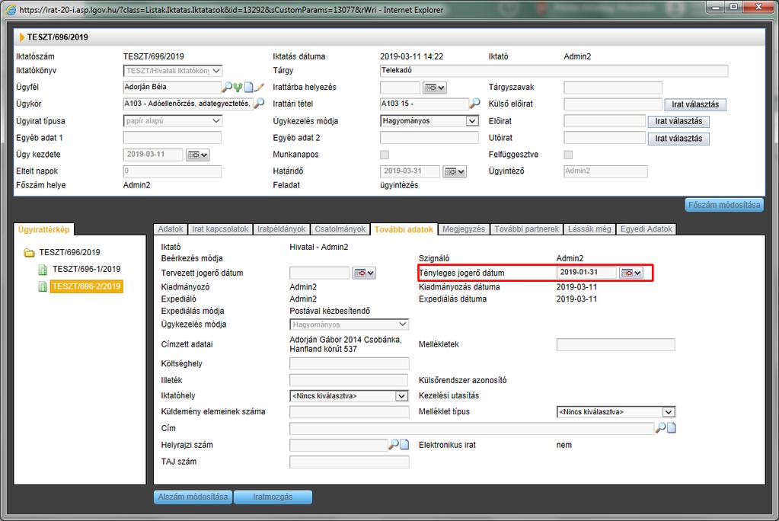Click Irat választás button for Utóirat

(x=678, y=139)
